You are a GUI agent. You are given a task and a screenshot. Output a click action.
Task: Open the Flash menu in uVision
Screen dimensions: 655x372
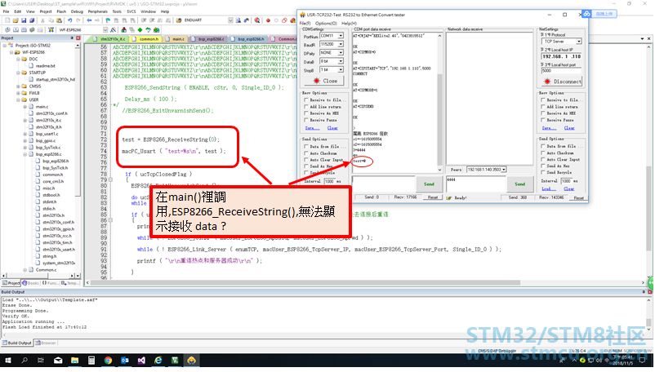point(61,11)
